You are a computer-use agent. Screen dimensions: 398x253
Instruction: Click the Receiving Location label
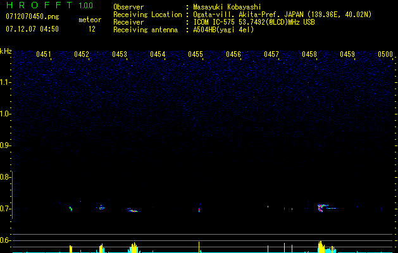coord(147,15)
